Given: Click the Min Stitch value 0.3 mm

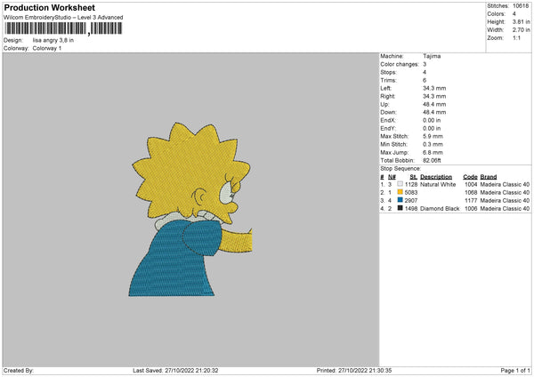Looking at the screenshot, I should pos(433,144).
